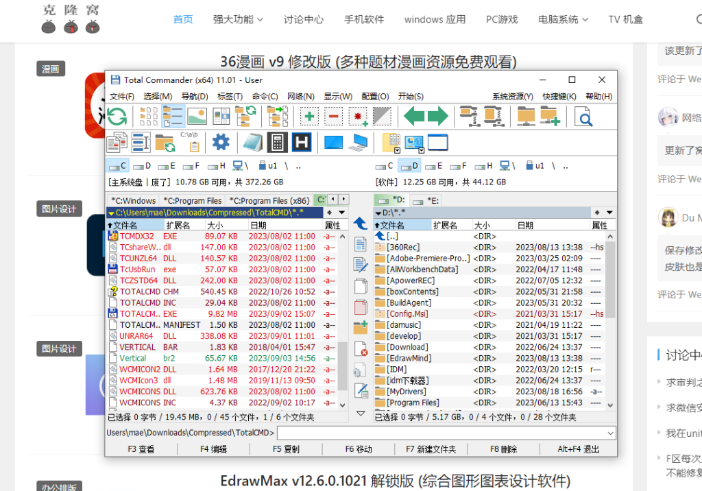Open the folder grid dropdown toolbar icon
This screenshot has height=491, width=702.
click(391, 143)
